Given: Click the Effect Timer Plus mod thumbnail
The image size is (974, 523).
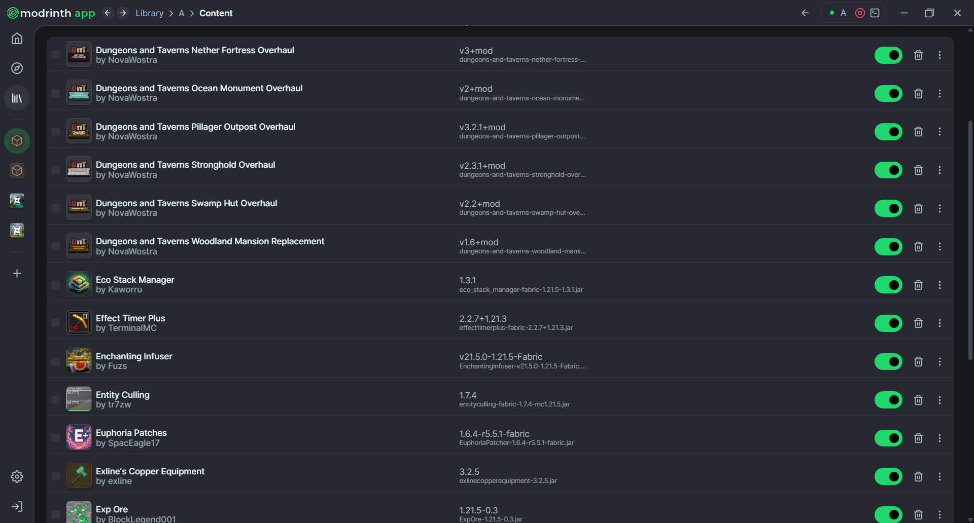Looking at the screenshot, I should pyautogui.click(x=79, y=323).
